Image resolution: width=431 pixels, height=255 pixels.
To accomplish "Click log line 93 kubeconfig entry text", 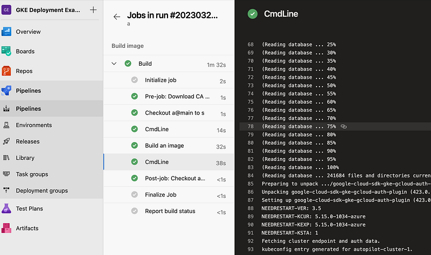I will (x=337, y=249).
